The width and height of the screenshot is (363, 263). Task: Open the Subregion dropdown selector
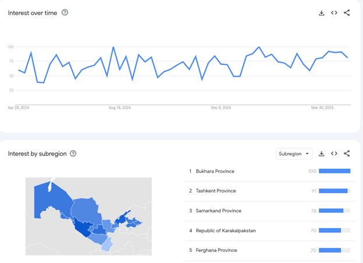(294, 154)
